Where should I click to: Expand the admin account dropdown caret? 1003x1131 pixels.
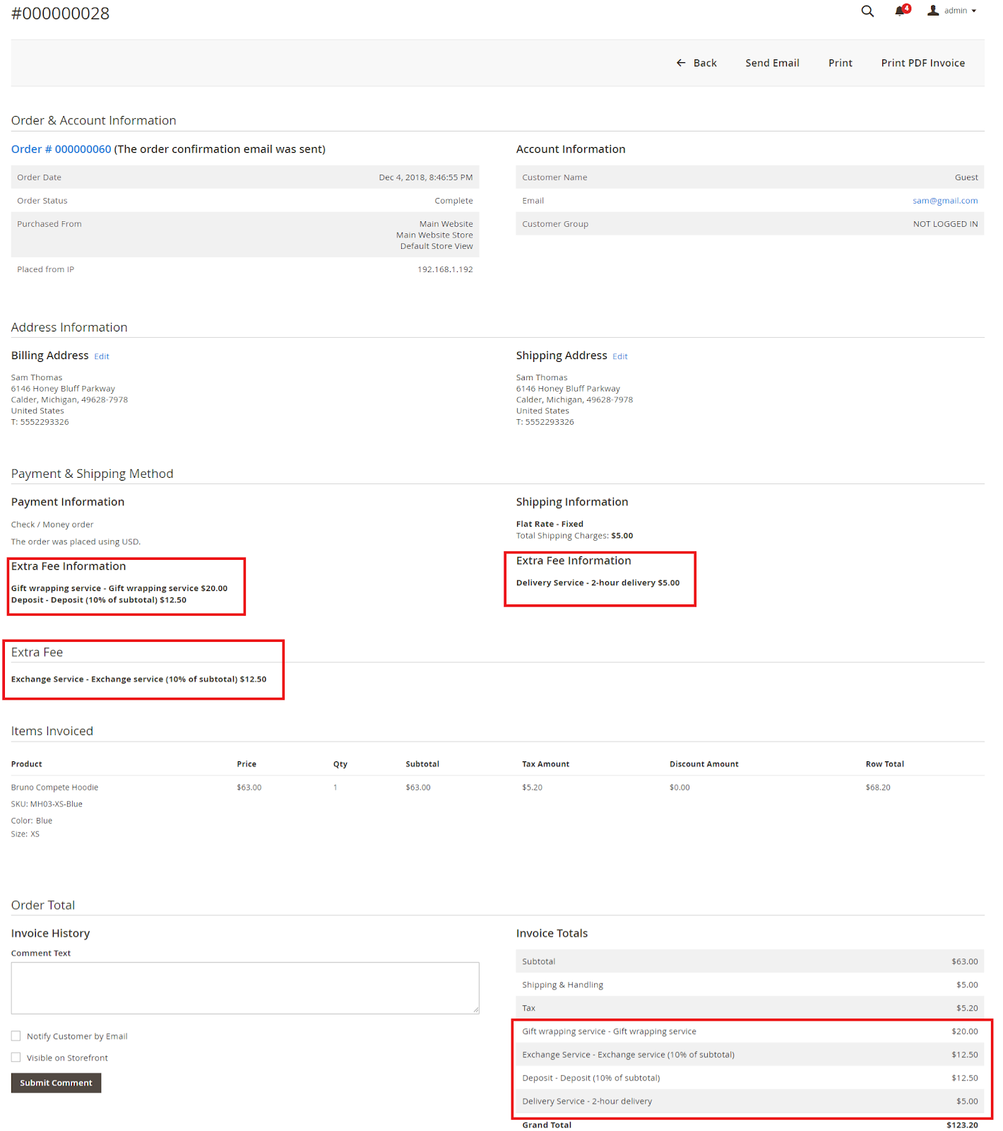(974, 11)
